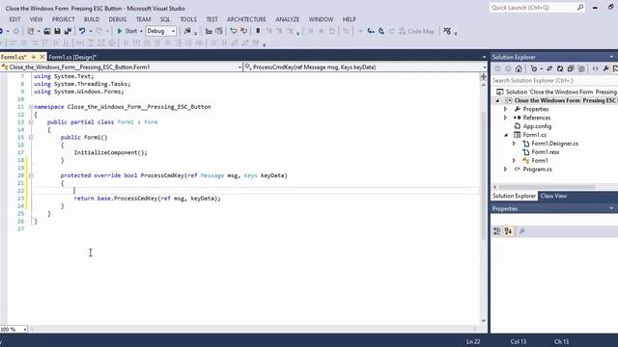This screenshot has width=618, height=347.
Task: Click the Save icon in the toolbar
Action: click(58, 31)
